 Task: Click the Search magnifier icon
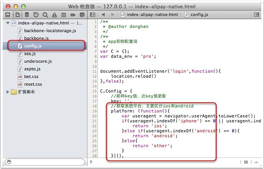tap(45, 15)
